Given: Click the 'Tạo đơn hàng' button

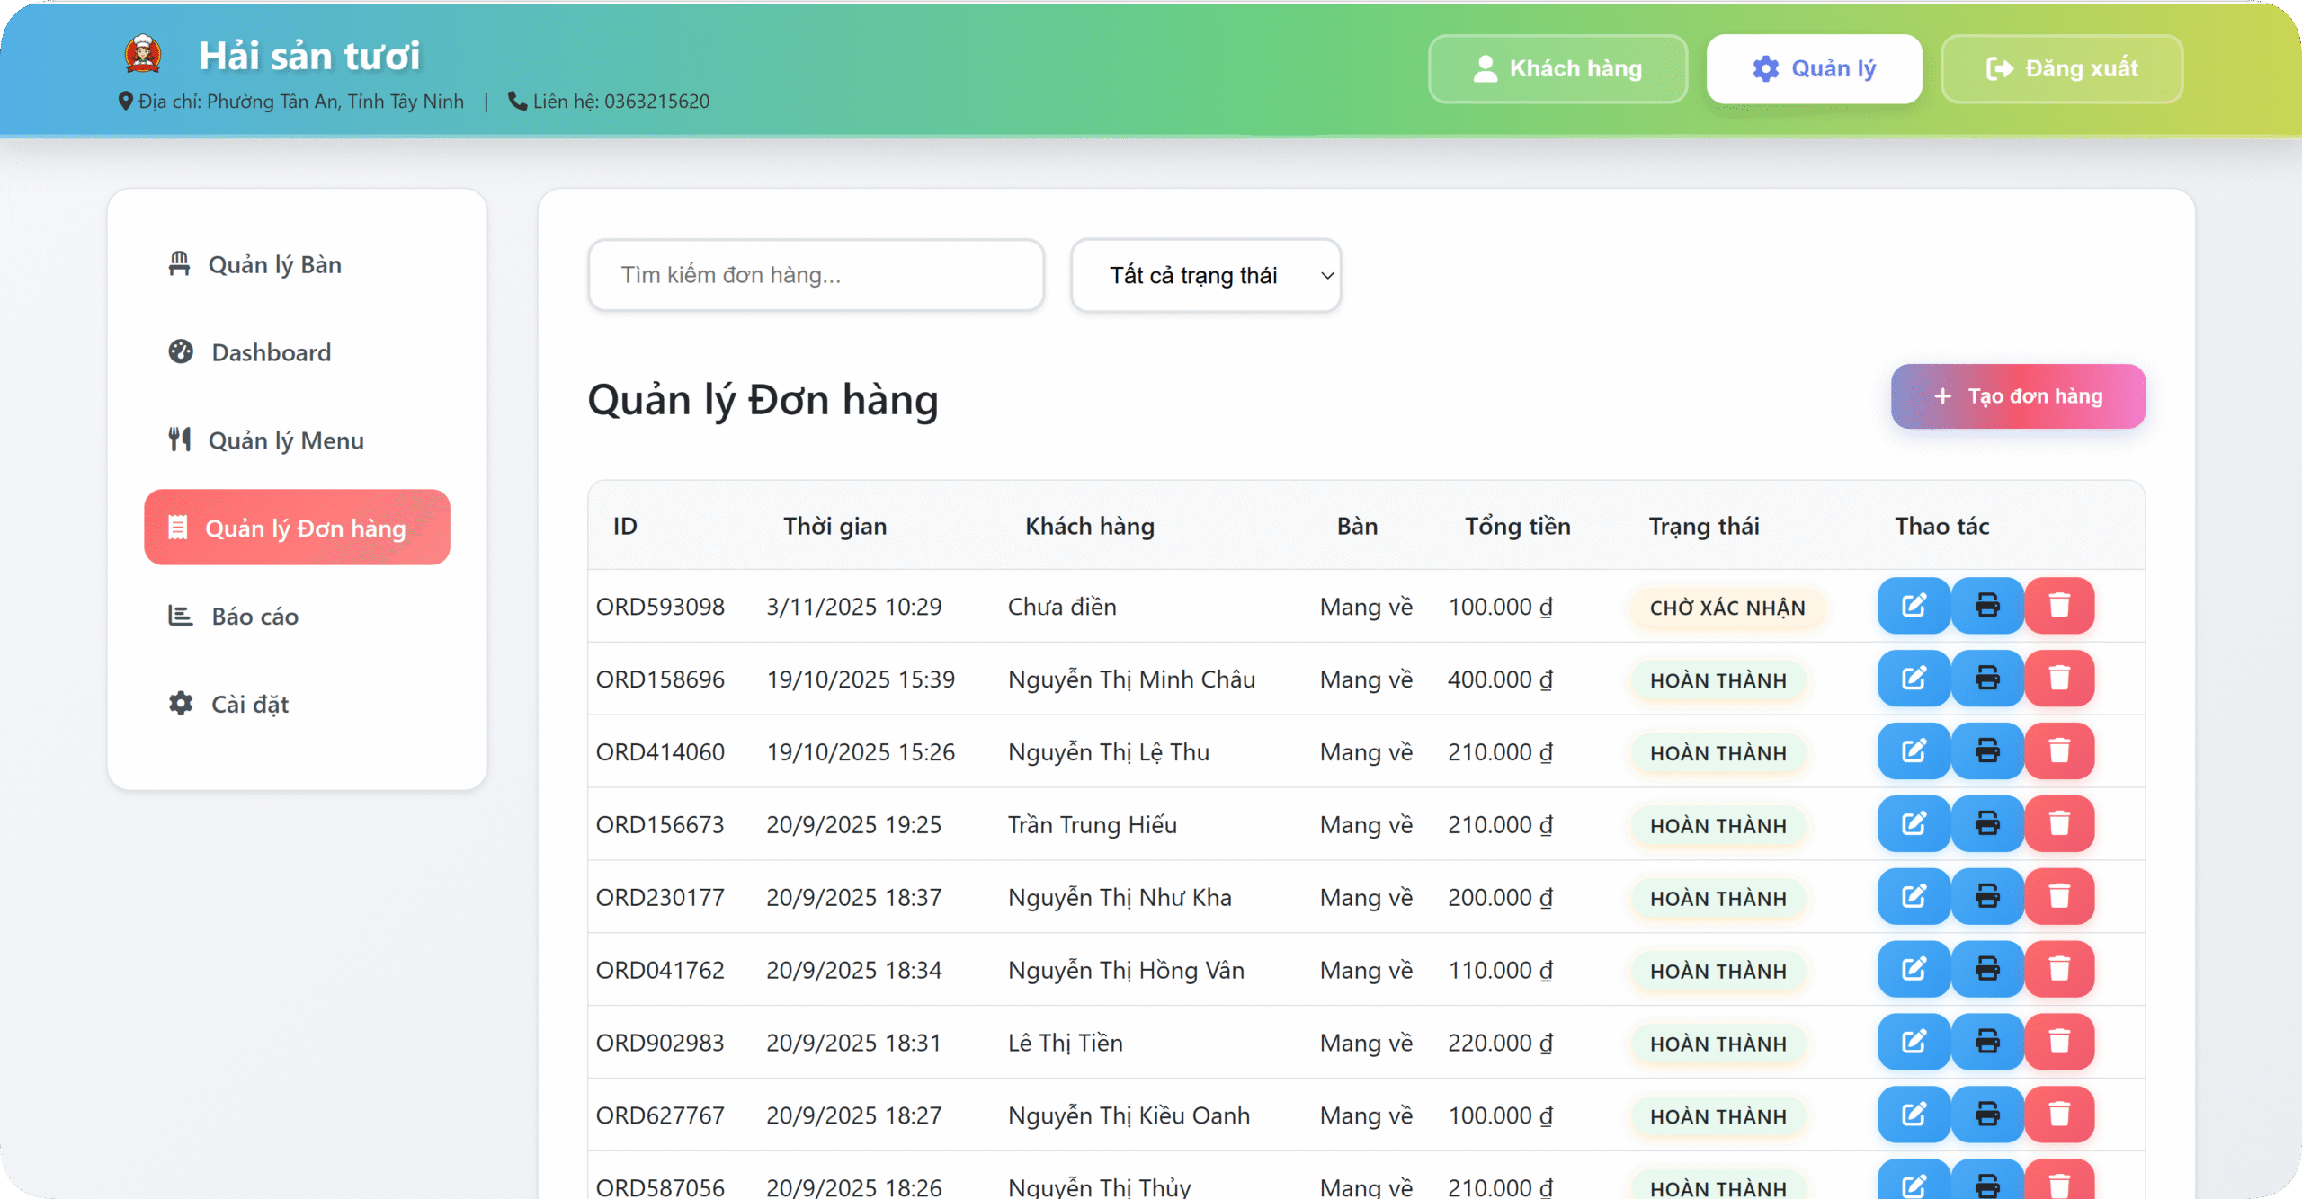Looking at the screenshot, I should point(2018,396).
